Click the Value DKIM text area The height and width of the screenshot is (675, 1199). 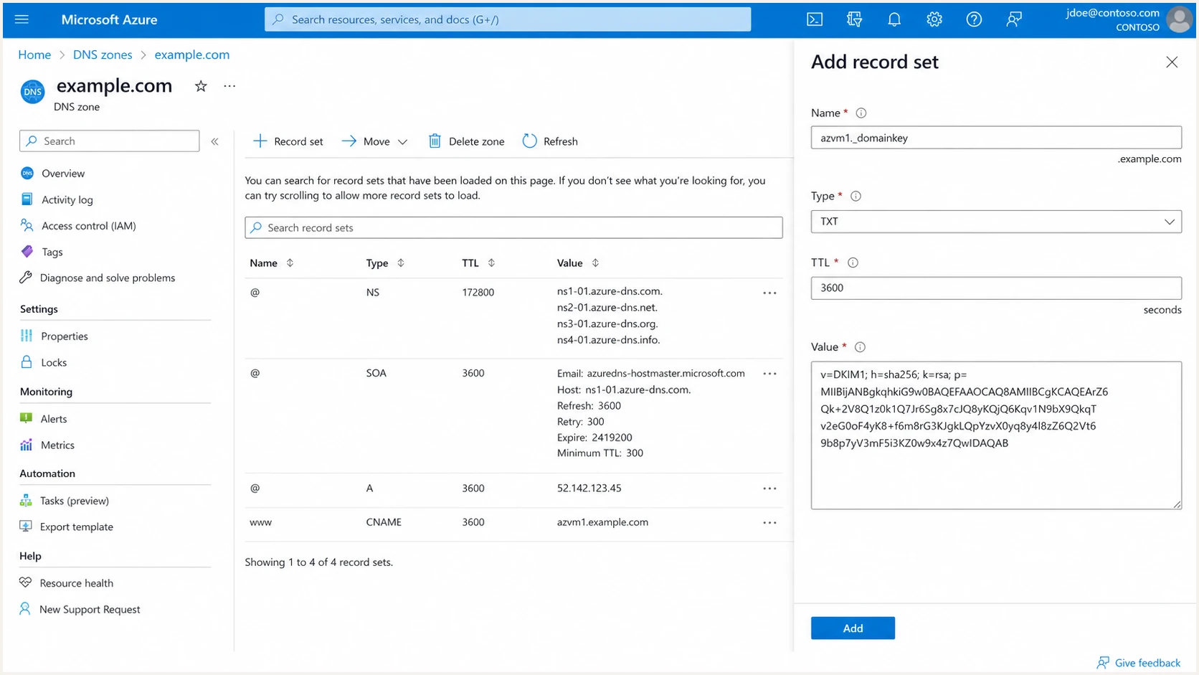996,435
